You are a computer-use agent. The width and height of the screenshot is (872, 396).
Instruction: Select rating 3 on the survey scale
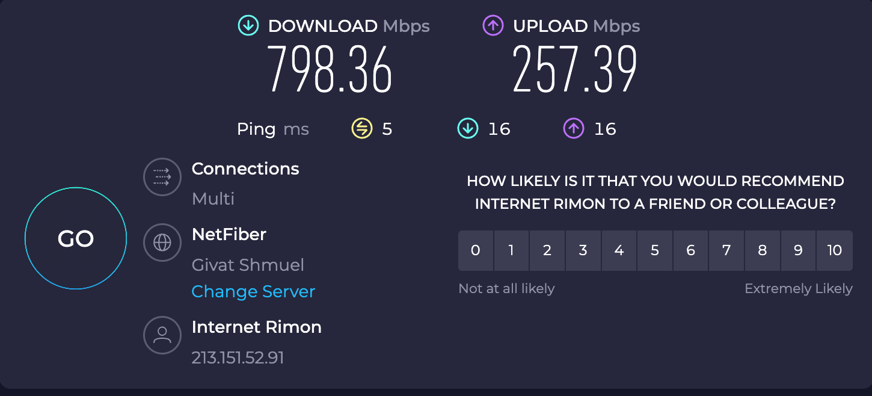coord(583,250)
